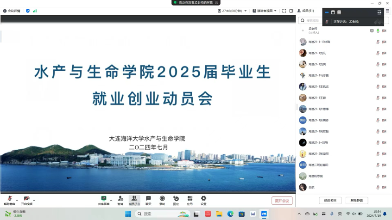
Task: Open the 应用 apps icon
Action: coord(190,200)
